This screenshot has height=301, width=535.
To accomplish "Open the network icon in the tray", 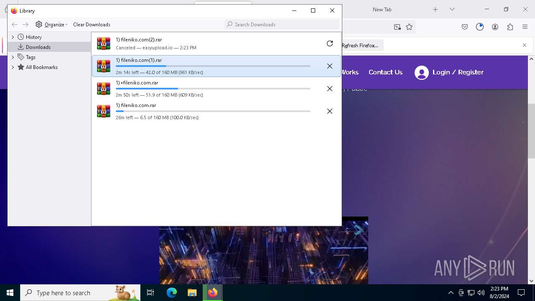I will [x=471, y=293].
